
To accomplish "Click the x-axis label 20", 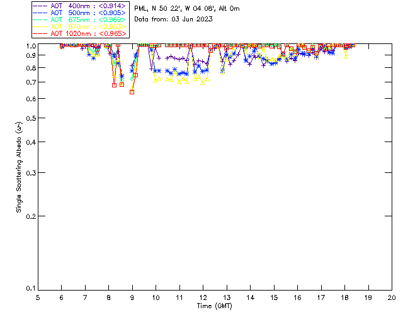I will click(392, 297).
